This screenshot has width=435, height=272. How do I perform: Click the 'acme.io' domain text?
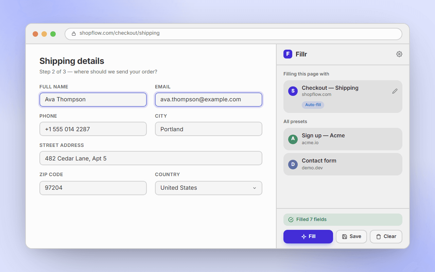pyautogui.click(x=310, y=142)
